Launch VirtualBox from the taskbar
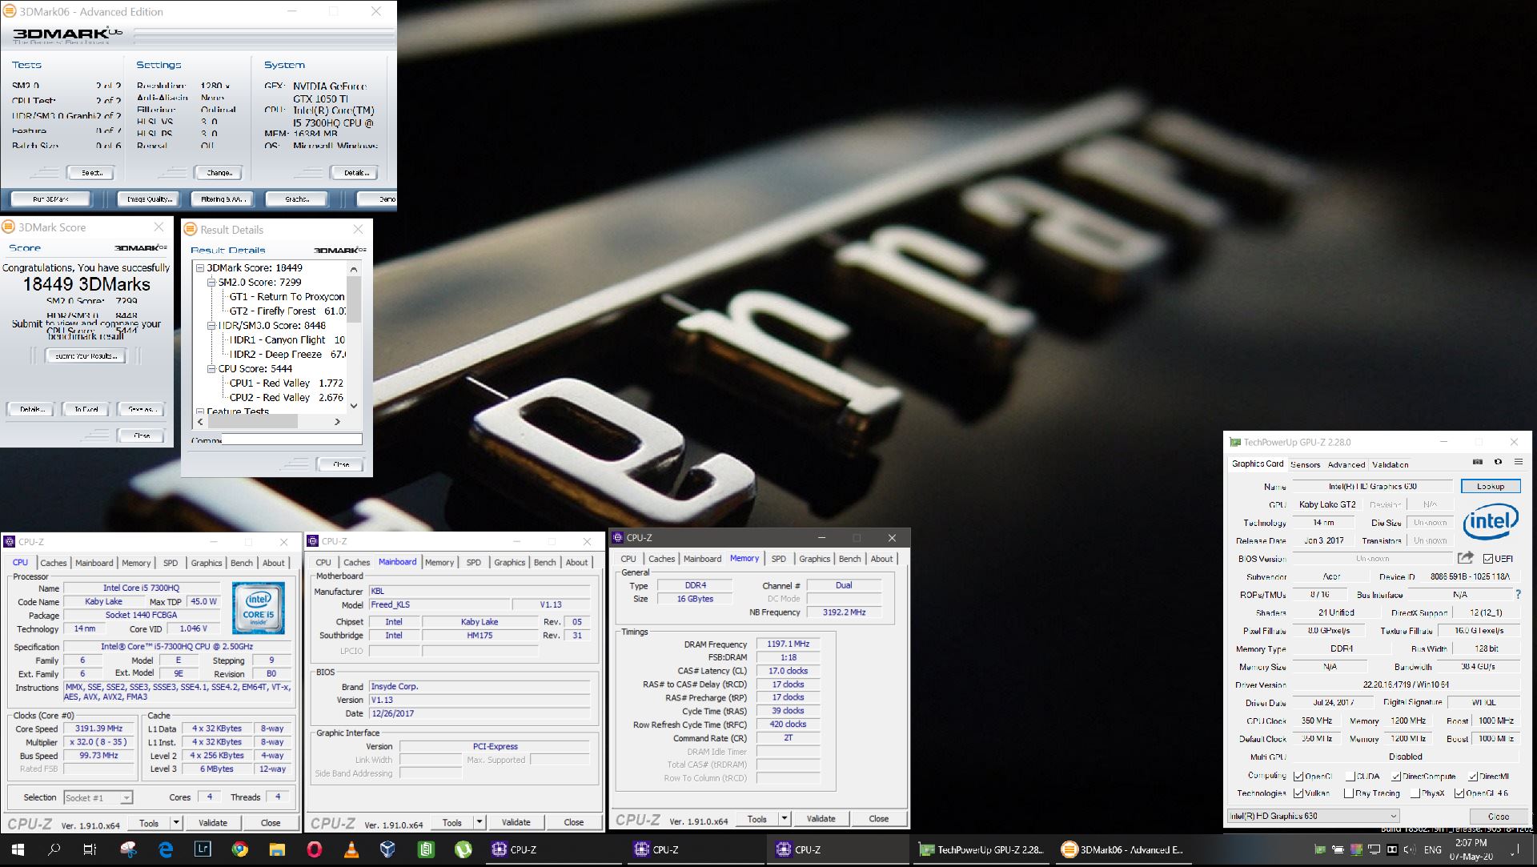Screen dimensions: 1537x867 pyautogui.click(x=387, y=849)
